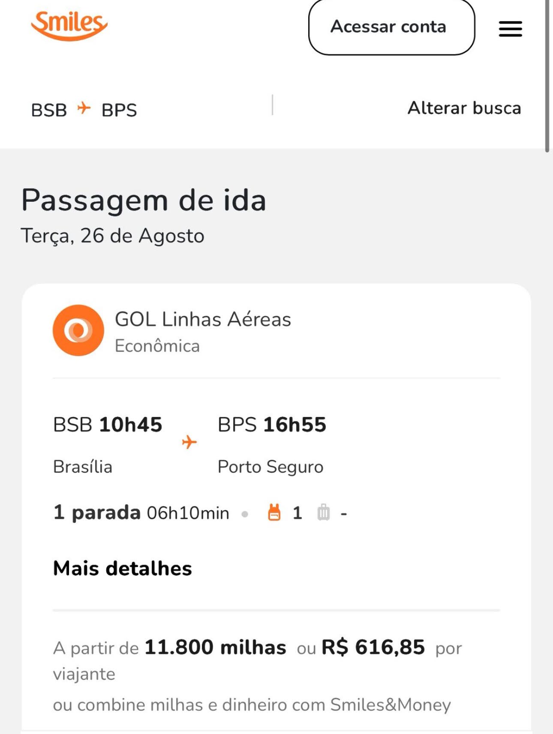
Task: Click GOL Linhas Aéreas airline name
Action: click(x=203, y=319)
